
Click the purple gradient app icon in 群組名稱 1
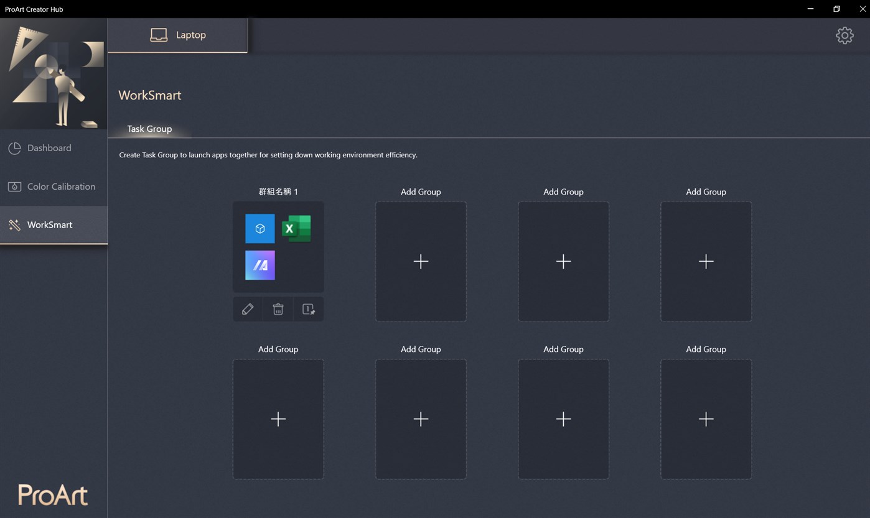[260, 266]
